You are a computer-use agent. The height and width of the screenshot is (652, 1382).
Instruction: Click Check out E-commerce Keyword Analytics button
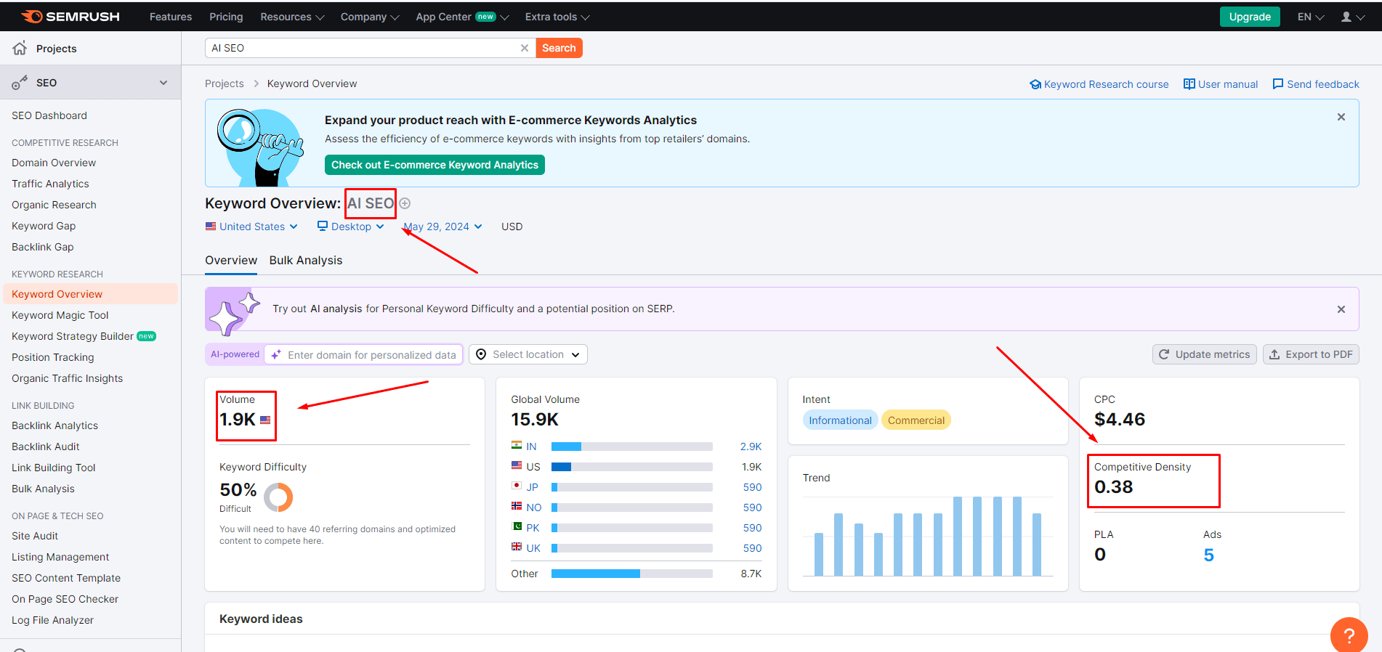[435, 165]
